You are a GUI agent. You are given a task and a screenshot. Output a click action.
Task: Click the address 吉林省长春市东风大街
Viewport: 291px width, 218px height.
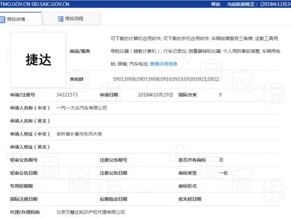click(79, 134)
